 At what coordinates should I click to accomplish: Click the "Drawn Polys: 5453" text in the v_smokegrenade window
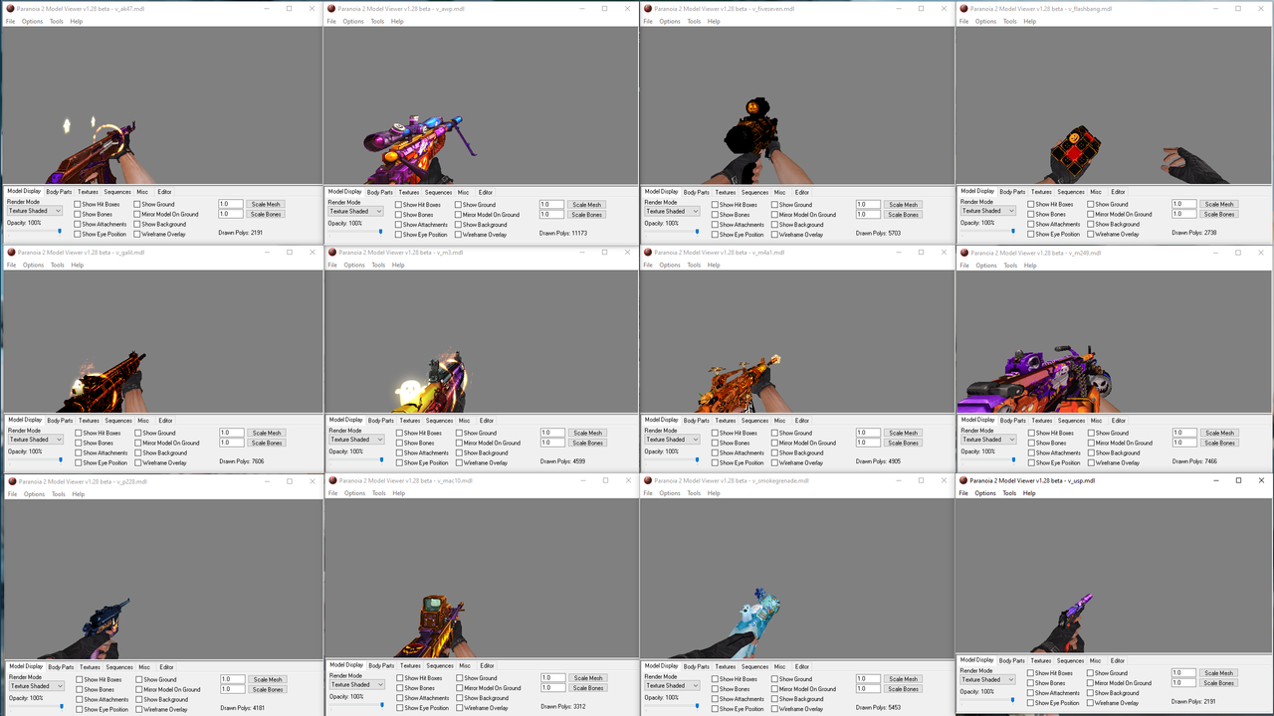click(879, 707)
